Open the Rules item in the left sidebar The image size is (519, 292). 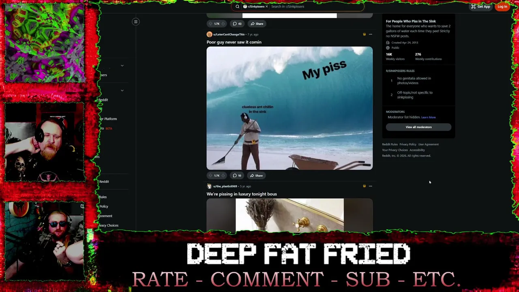tap(103, 197)
